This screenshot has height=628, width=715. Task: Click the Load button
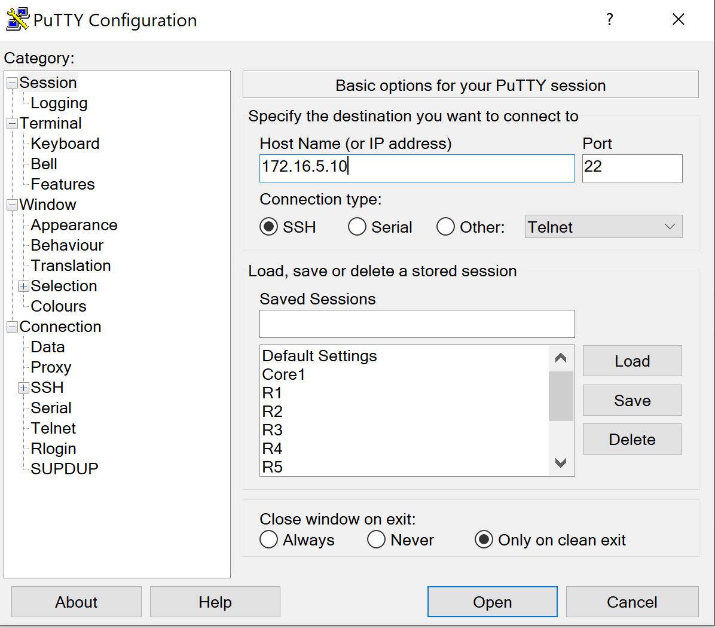tap(632, 361)
